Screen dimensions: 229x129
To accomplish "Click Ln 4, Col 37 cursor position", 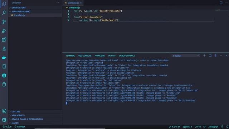I will tap(174, 126).
